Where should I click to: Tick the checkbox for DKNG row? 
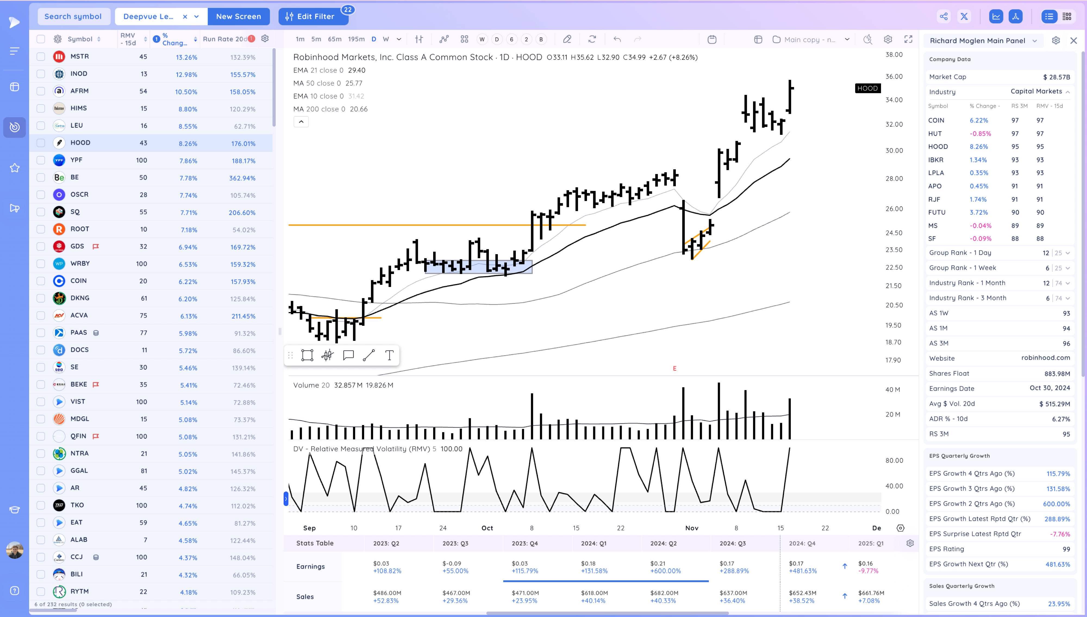[41, 298]
